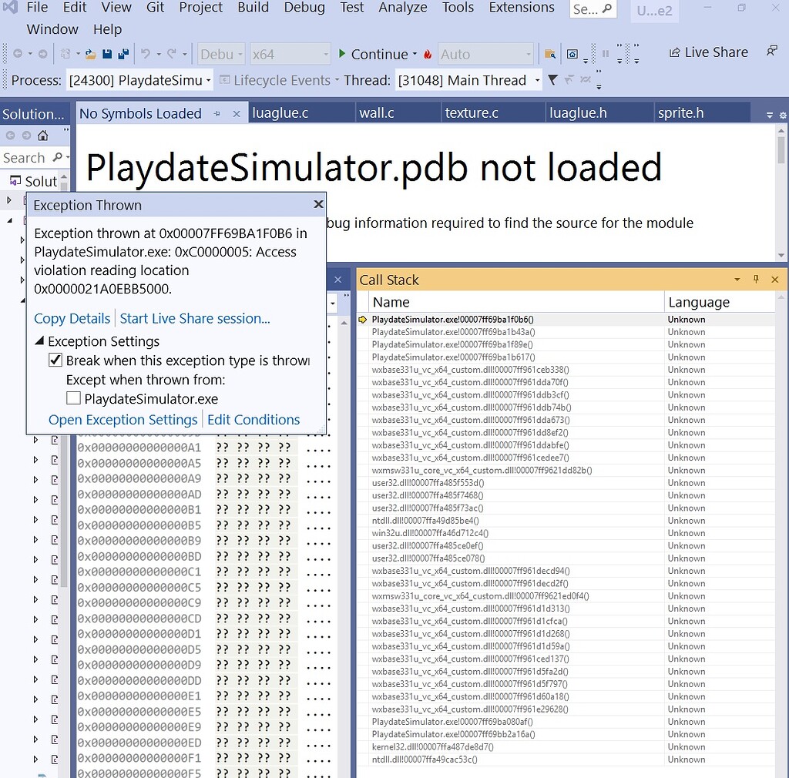The width and height of the screenshot is (789, 778).
Task: Click the Solution Explorer home icon
Action: tap(43, 136)
